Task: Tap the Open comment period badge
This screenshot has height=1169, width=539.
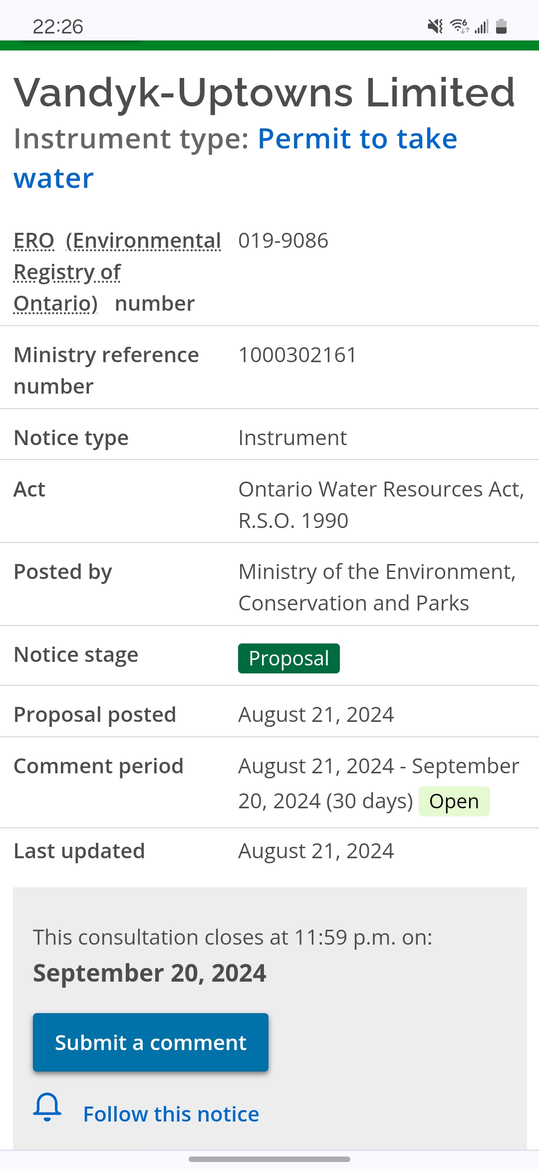Action: pos(454,801)
